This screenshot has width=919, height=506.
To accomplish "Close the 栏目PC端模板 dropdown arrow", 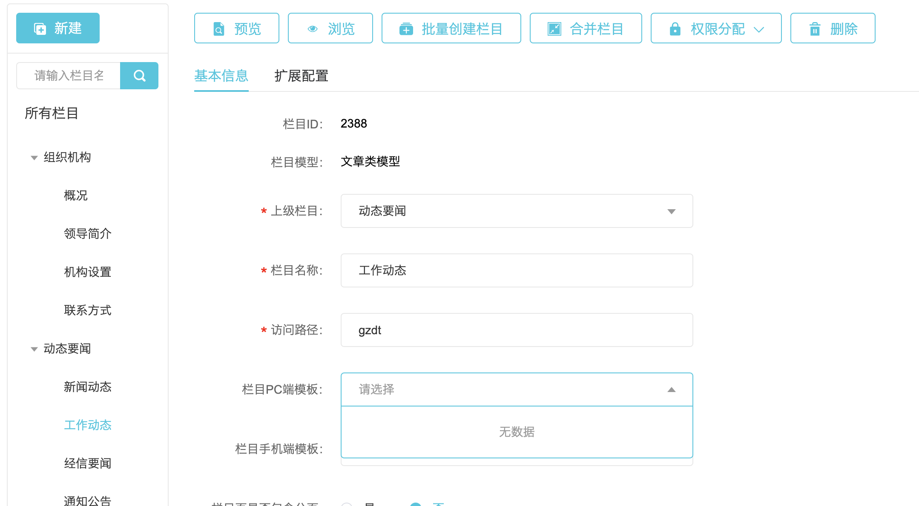I will point(671,389).
